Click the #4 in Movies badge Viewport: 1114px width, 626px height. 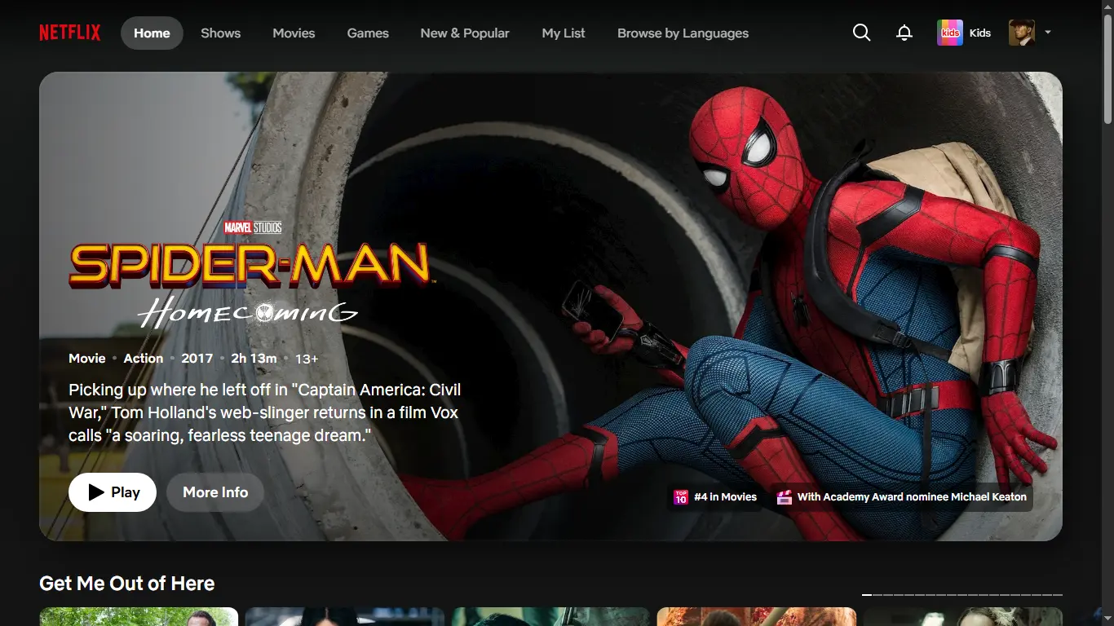click(x=714, y=496)
